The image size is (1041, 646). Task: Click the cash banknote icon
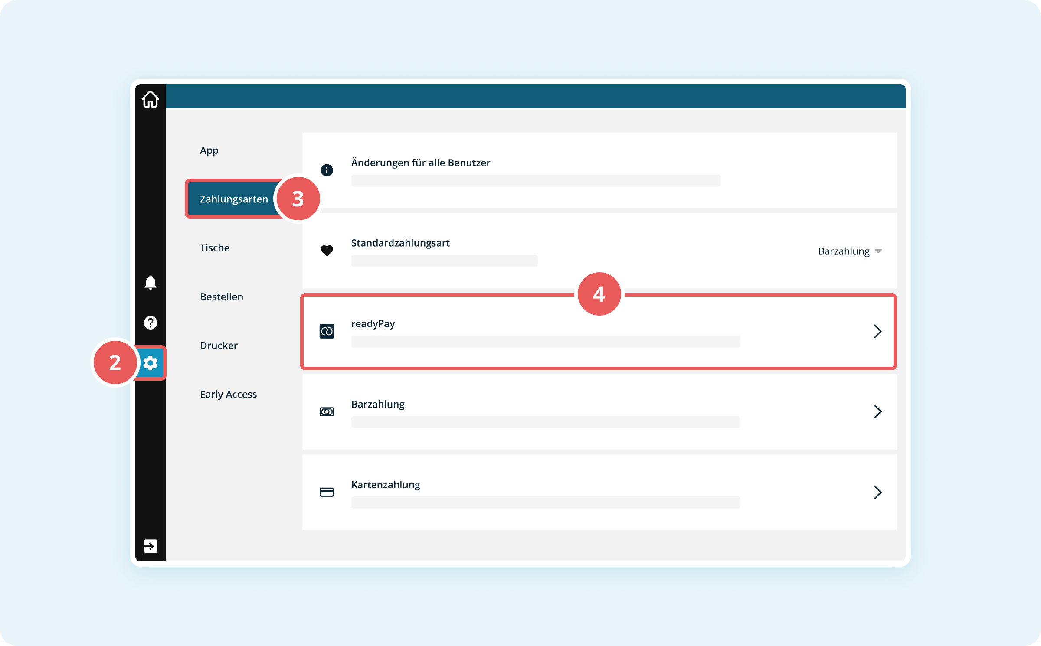click(x=327, y=412)
